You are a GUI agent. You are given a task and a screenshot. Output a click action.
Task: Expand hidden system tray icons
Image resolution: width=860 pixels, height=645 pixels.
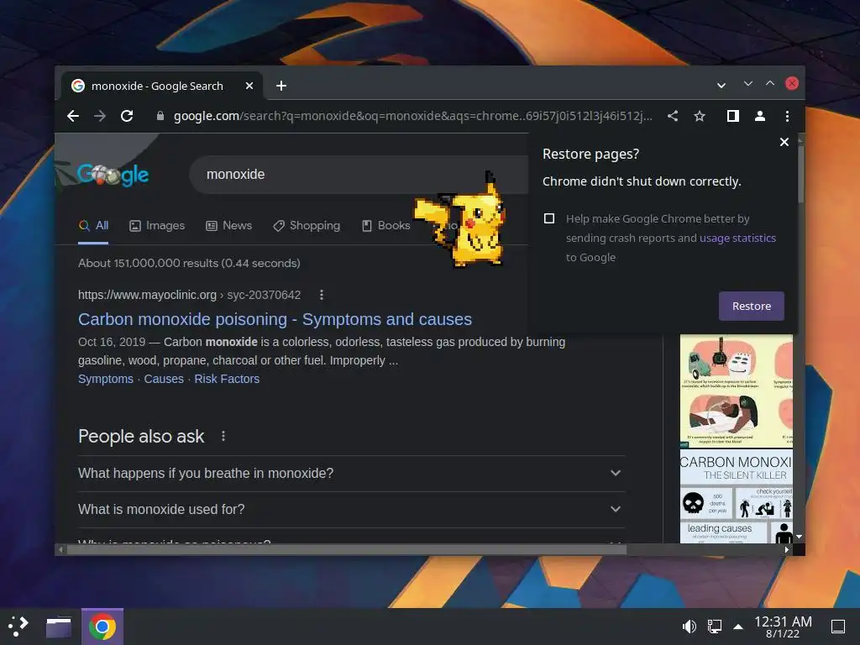[738, 627]
